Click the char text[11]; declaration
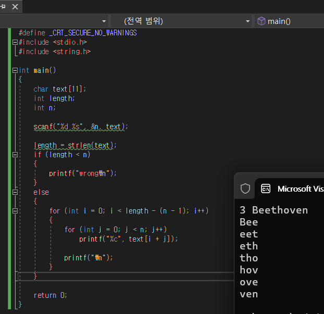324x314 pixels. click(x=60, y=89)
